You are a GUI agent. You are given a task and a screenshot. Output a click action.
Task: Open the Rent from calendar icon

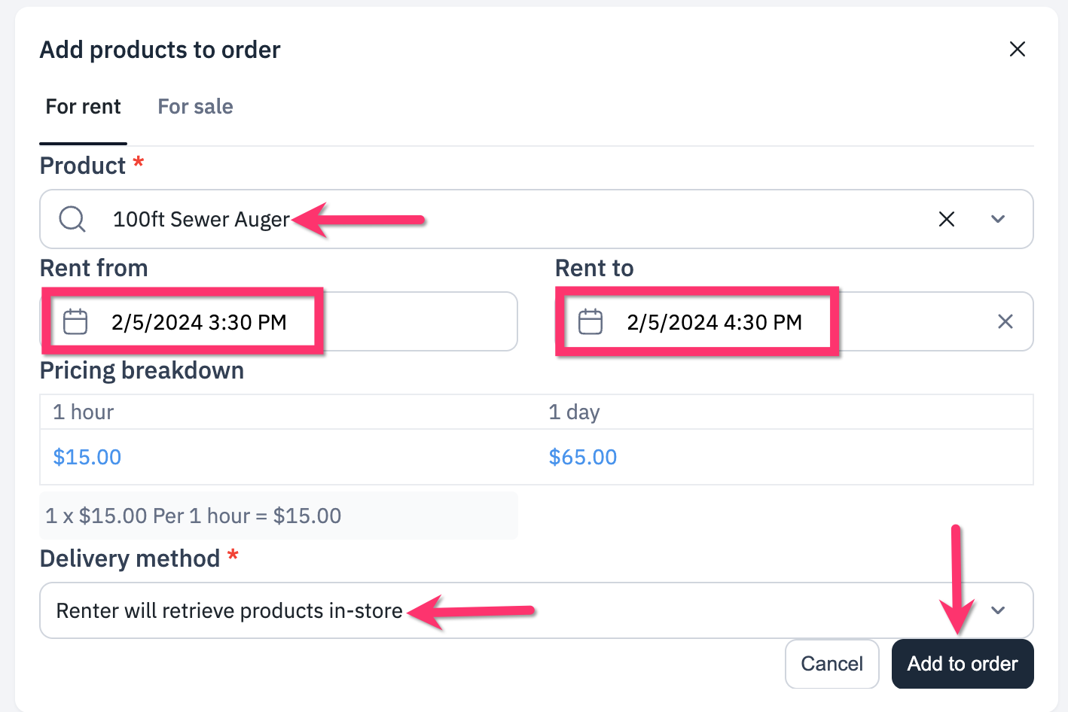click(75, 321)
